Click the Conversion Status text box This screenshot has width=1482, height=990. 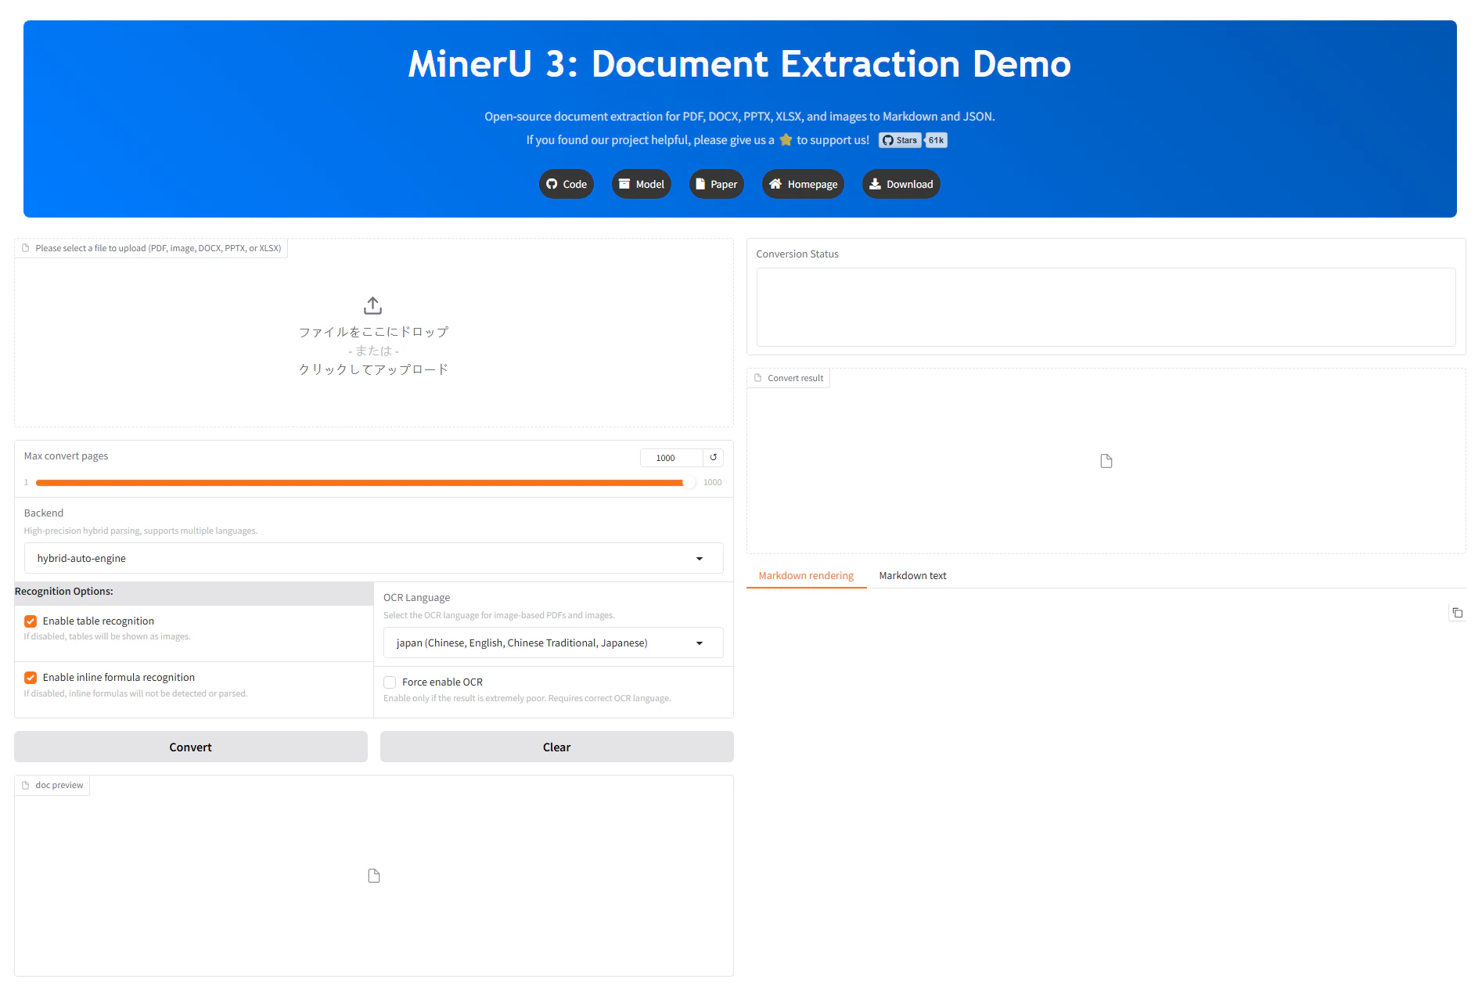(1106, 308)
